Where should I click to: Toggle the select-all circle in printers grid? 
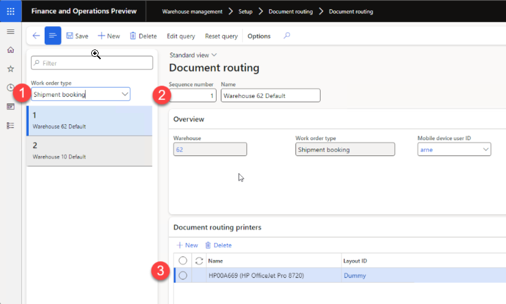tap(182, 261)
